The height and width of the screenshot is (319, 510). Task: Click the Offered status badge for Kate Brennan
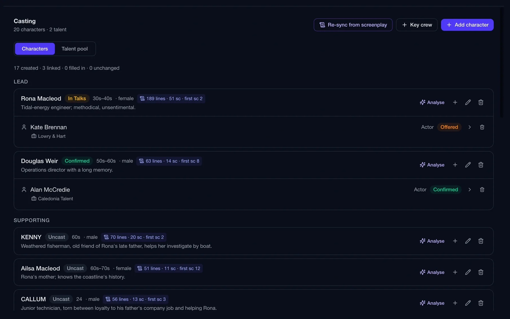pos(449,127)
